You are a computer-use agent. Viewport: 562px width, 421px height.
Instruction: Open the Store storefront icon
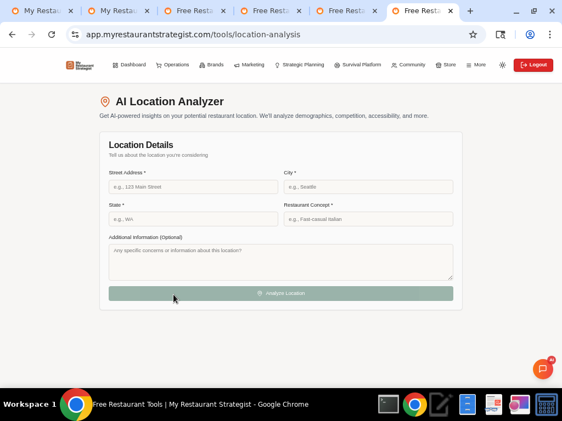[x=439, y=65]
